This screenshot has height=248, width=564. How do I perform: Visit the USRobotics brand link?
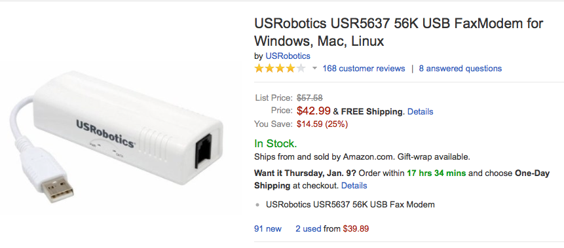click(288, 56)
